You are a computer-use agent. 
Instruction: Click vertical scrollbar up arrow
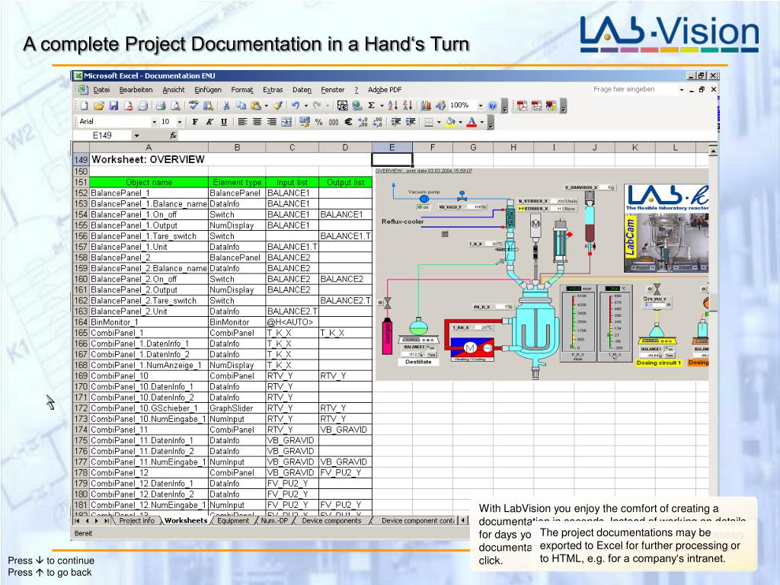tap(713, 150)
